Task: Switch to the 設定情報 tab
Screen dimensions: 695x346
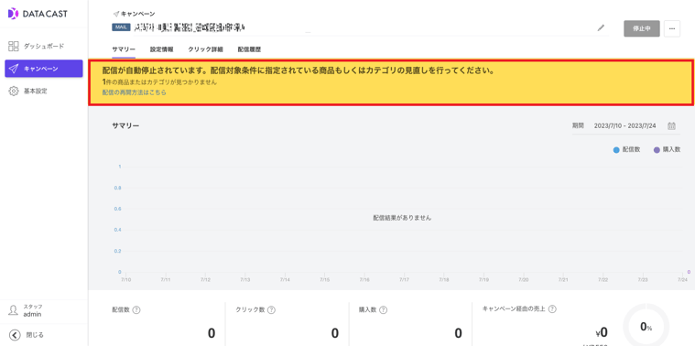Action: pyautogui.click(x=161, y=49)
